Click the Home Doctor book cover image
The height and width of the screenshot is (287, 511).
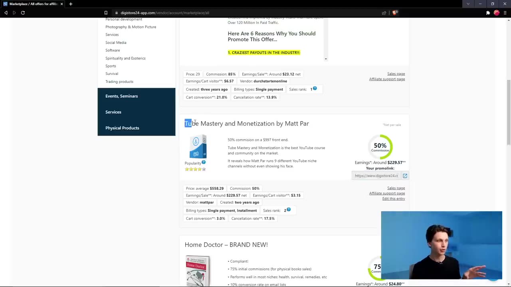point(198,271)
